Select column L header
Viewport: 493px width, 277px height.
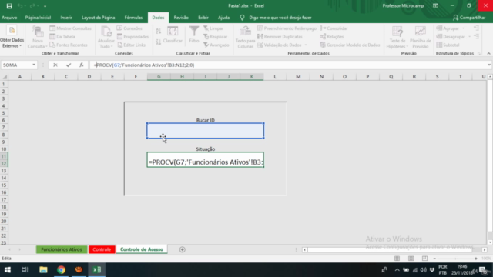275,77
